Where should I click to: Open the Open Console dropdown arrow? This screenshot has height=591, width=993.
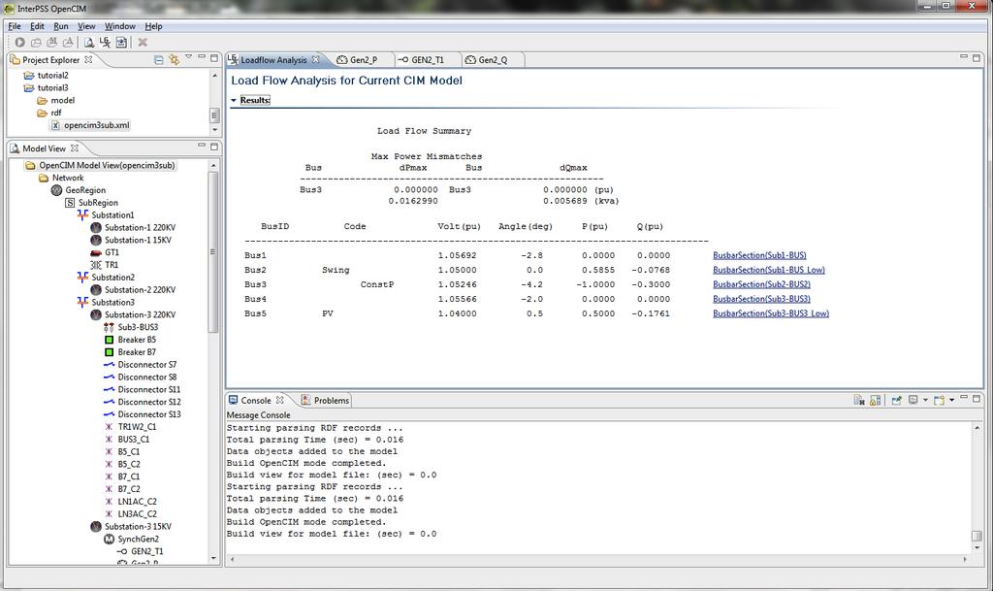click(952, 401)
